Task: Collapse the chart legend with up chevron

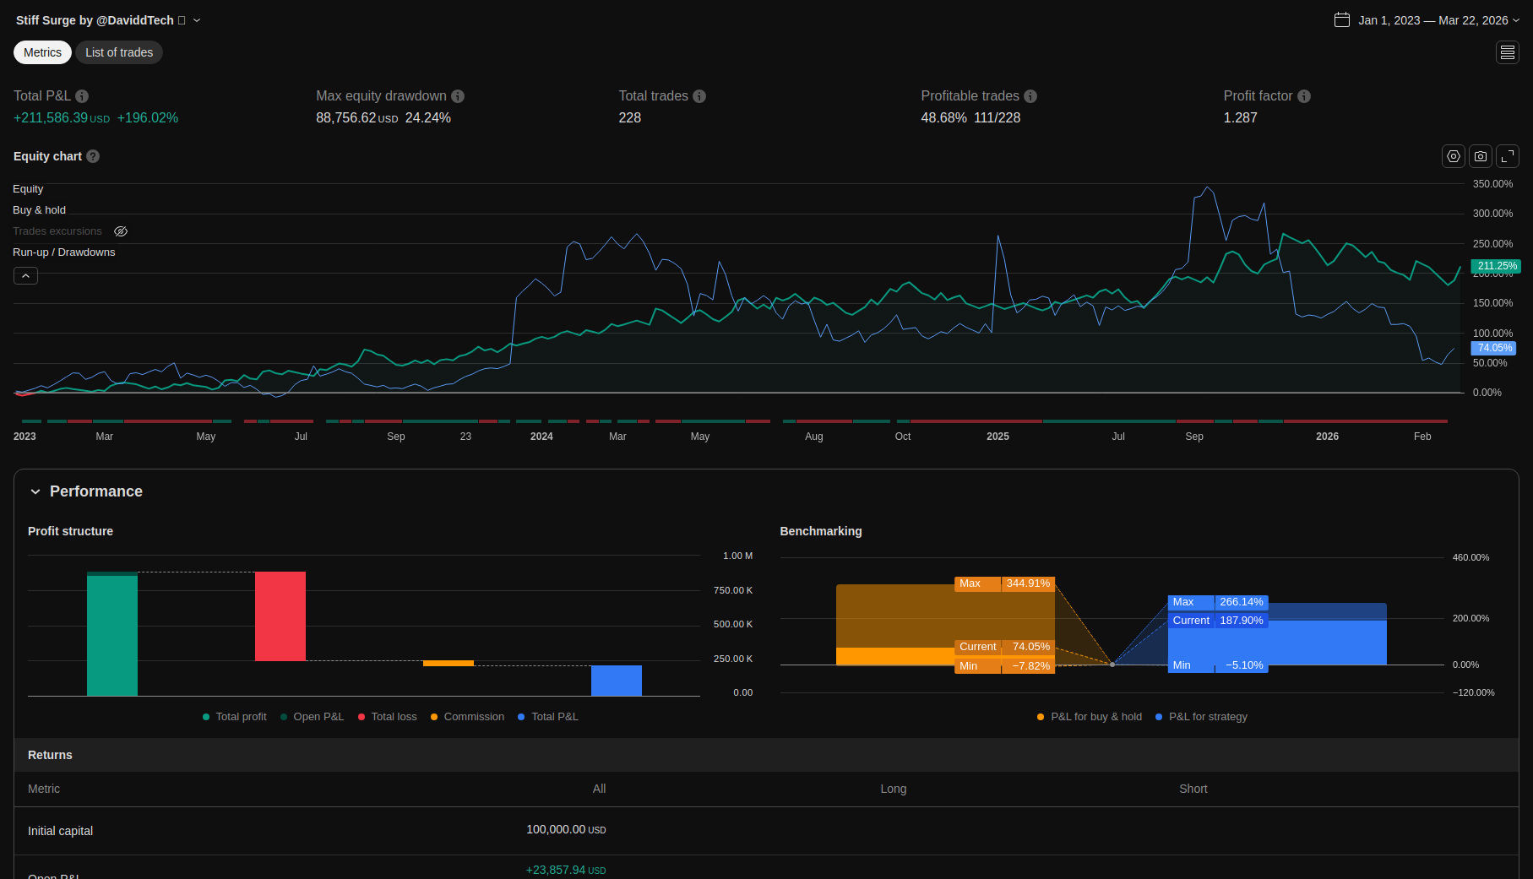Action: click(x=25, y=276)
